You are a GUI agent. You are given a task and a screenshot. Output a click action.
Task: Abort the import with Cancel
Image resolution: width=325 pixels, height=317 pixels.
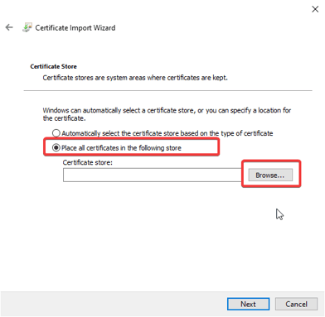296,304
